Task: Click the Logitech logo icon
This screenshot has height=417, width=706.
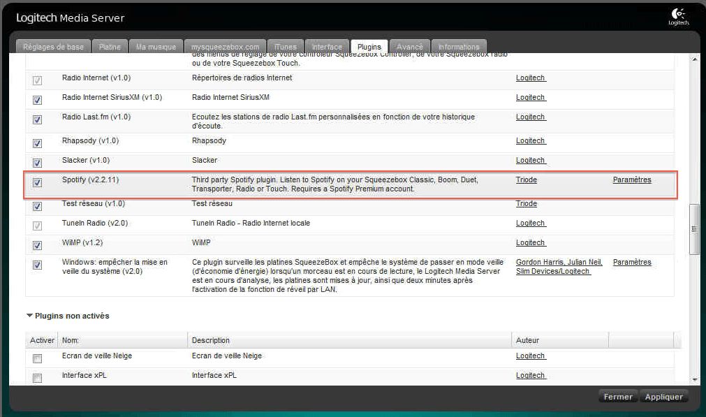Action: (679, 17)
